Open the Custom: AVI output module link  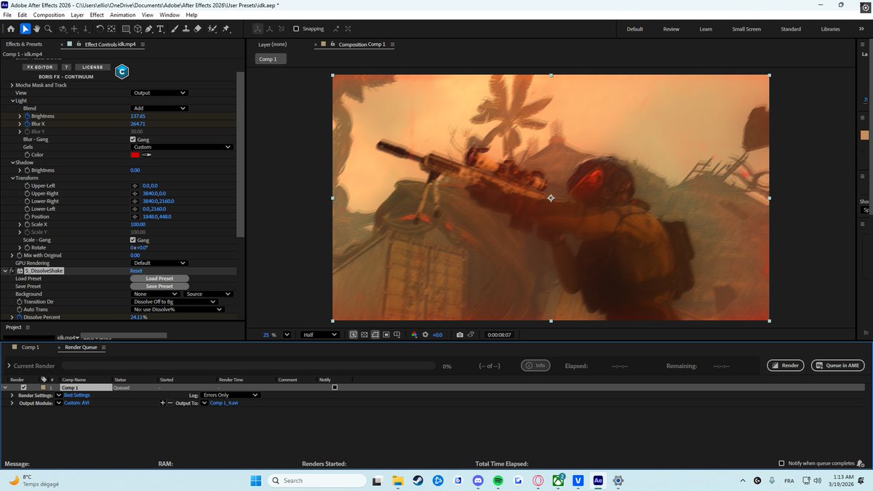(x=76, y=402)
